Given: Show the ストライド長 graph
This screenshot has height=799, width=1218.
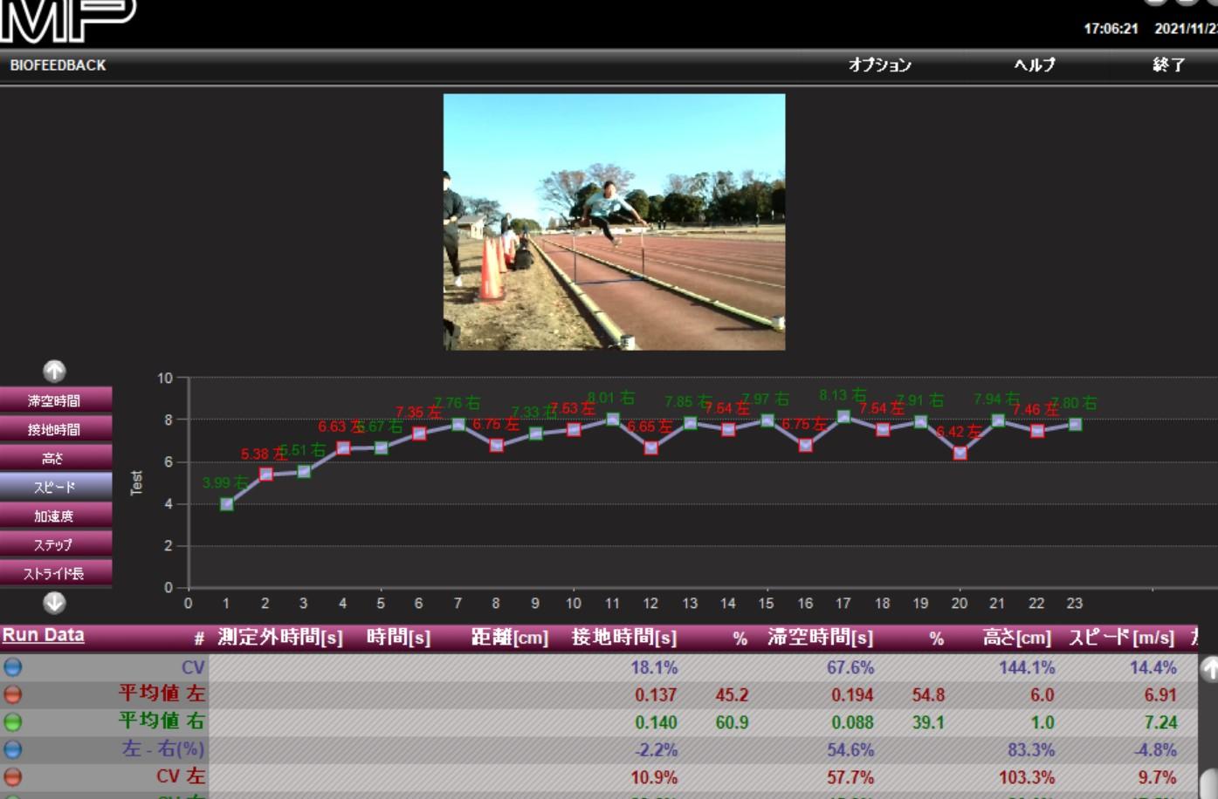Looking at the screenshot, I should pyautogui.click(x=55, y=573).
